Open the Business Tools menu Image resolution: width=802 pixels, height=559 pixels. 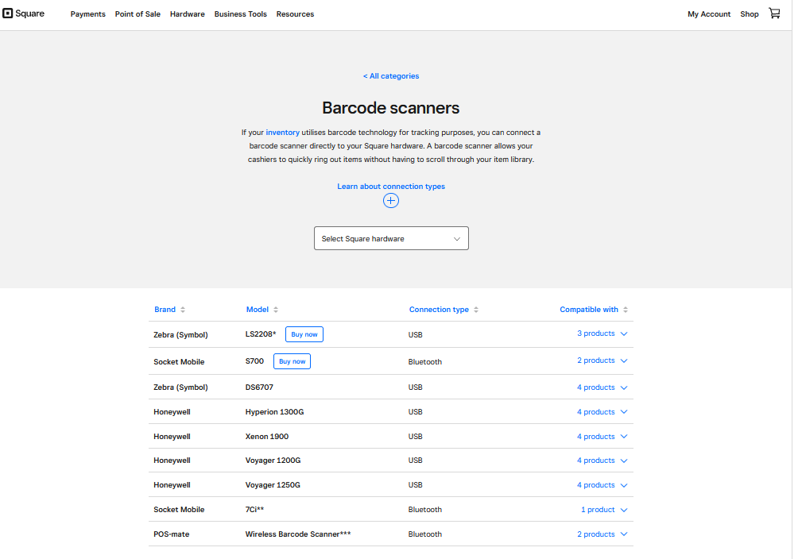[x=240, y=13]
